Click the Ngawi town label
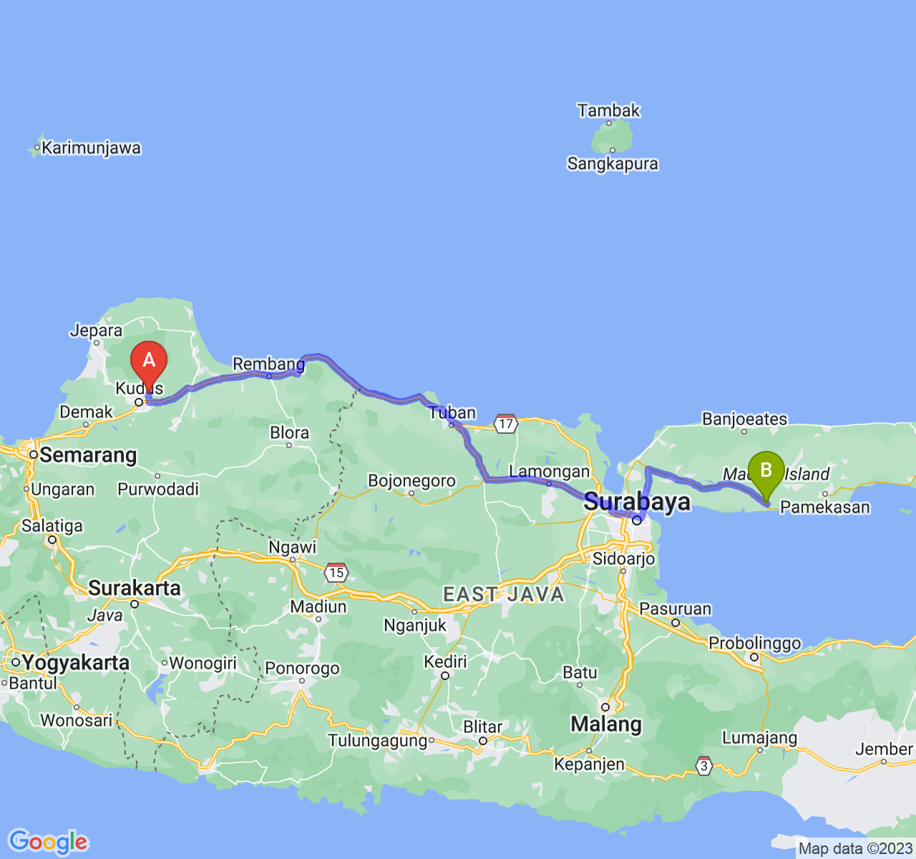The width and height of the screenshot is (916, 859). [x=292, y=547]
